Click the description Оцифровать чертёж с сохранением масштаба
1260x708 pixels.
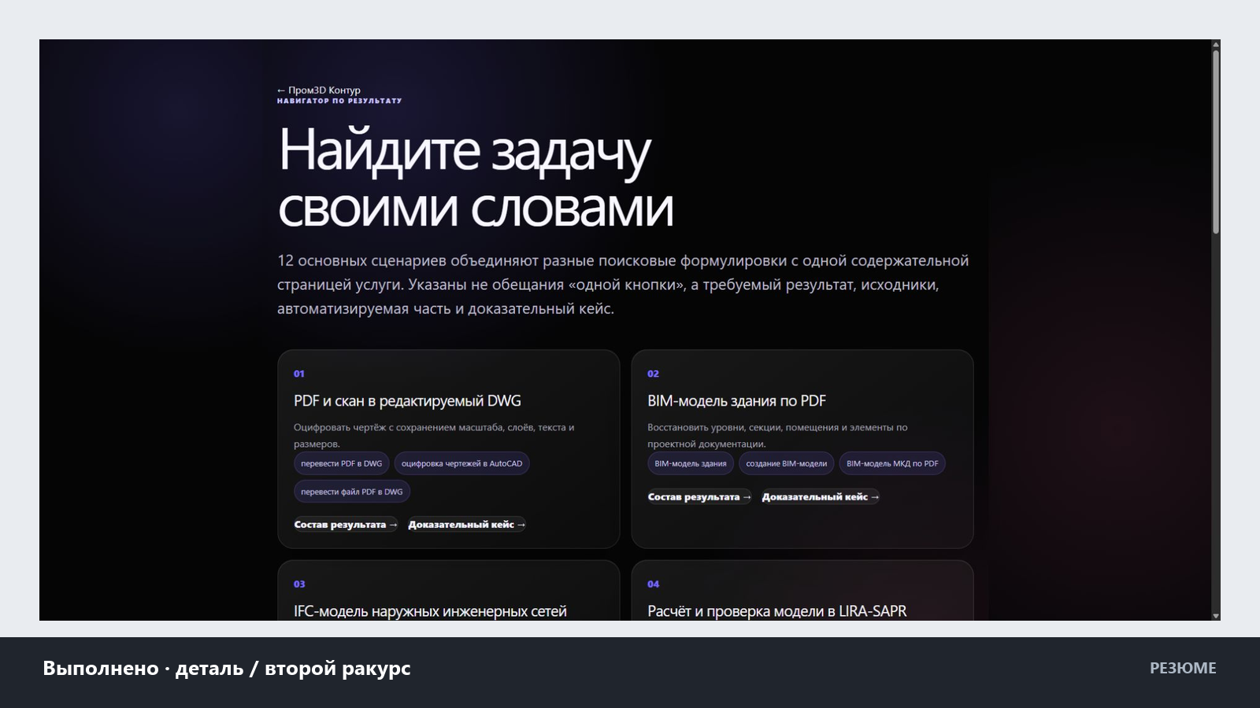coord(434,435)
